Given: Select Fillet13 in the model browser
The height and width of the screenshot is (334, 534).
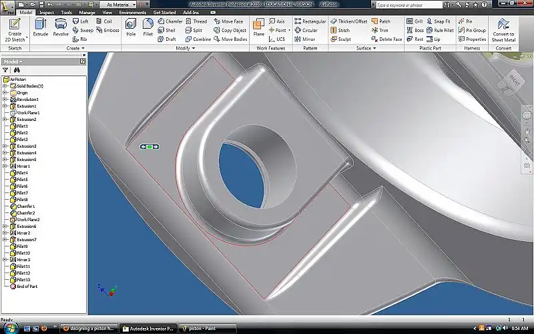Looking at the screenshot, I should (23, 279).
